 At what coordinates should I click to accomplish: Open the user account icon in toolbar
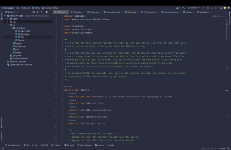[x=178, y=8]
